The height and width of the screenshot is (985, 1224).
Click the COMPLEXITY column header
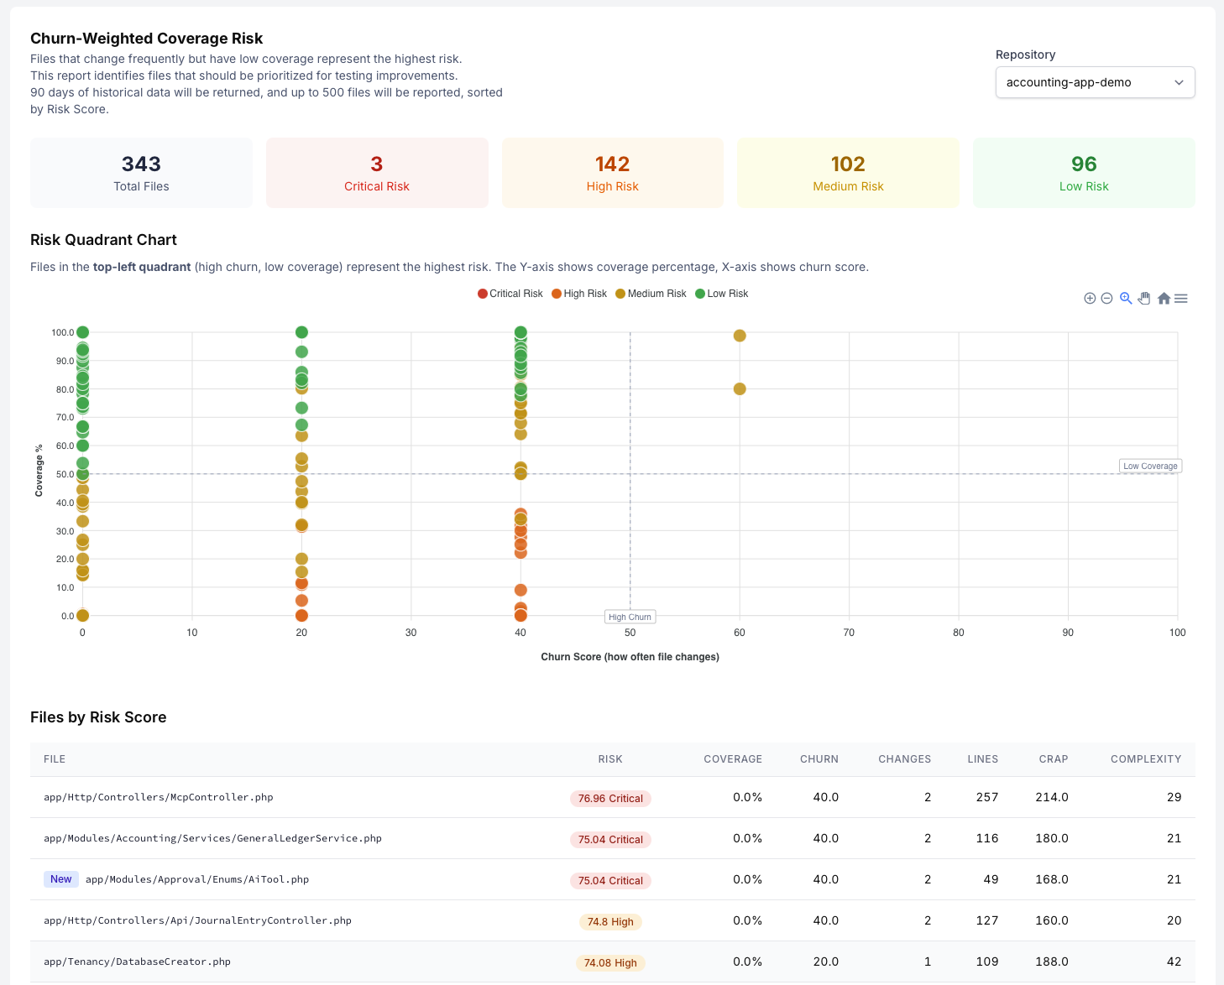tap(1145, 759)
